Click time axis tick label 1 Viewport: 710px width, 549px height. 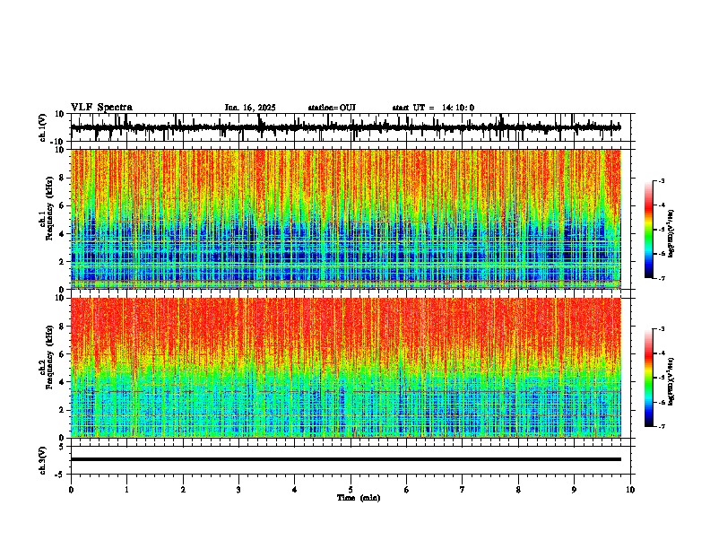point(126,490)
